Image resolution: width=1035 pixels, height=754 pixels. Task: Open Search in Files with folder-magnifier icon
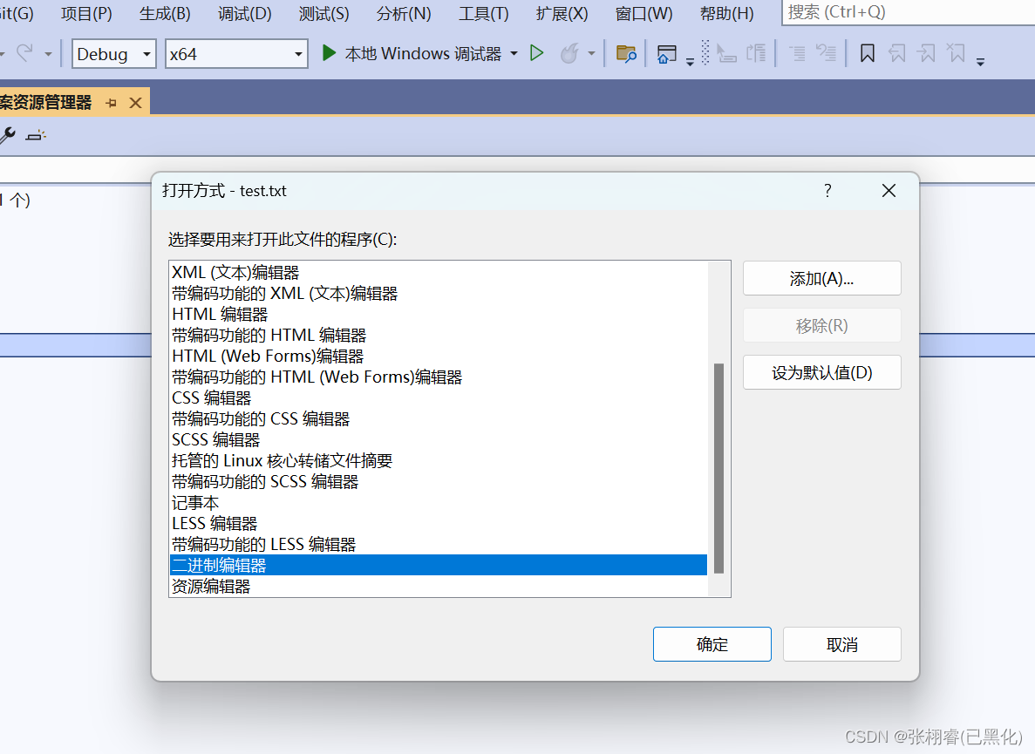click(626, 52)
